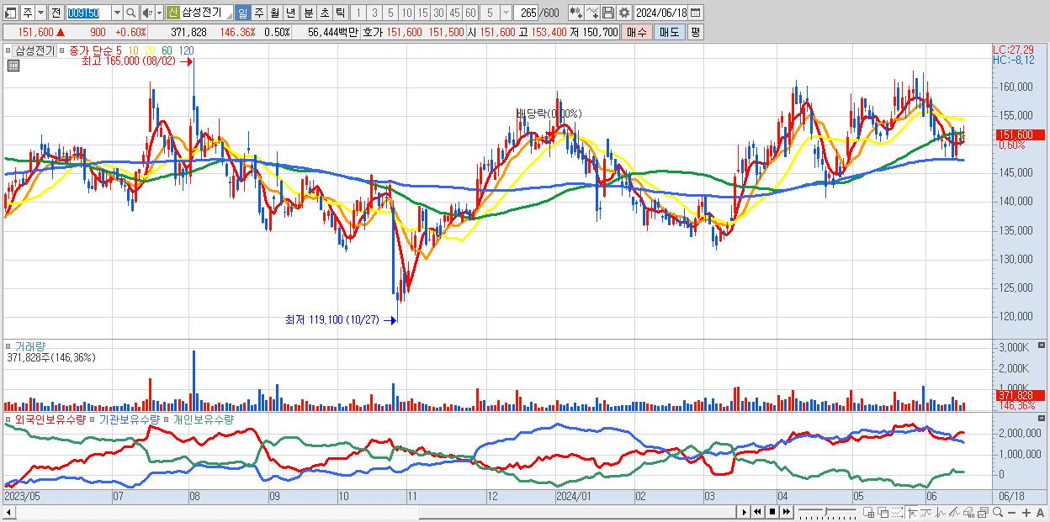Click the zigzag wave tool icon
Screen dimensions: 1050x522
point(941,512)
